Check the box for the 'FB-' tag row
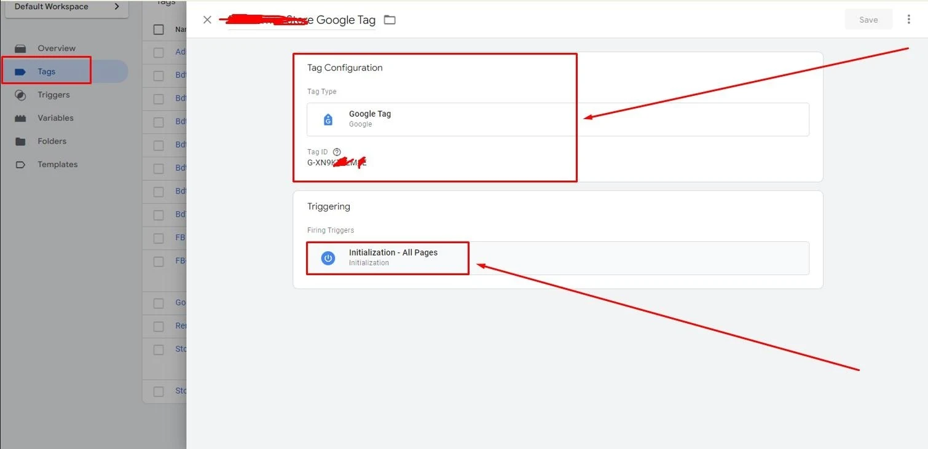This screenshot has width=928, height=449. coord(159,261)
